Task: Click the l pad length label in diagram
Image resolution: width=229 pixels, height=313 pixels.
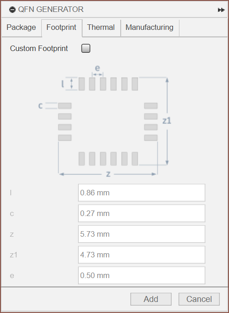Action: (62, 84)
